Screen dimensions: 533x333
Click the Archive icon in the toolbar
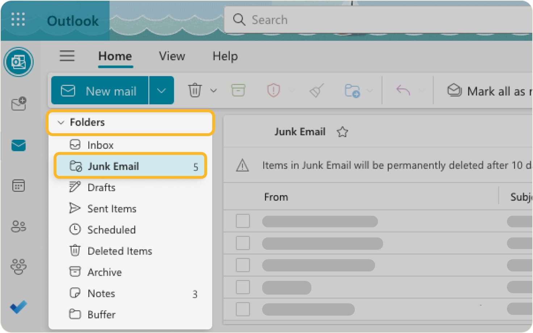(238, 90)
